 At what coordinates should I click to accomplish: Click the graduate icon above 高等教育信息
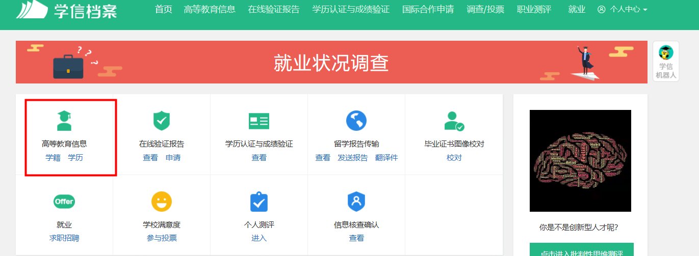[x=64, y=121]
